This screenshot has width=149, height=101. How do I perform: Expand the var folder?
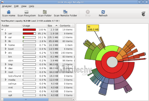click(6, 37)
